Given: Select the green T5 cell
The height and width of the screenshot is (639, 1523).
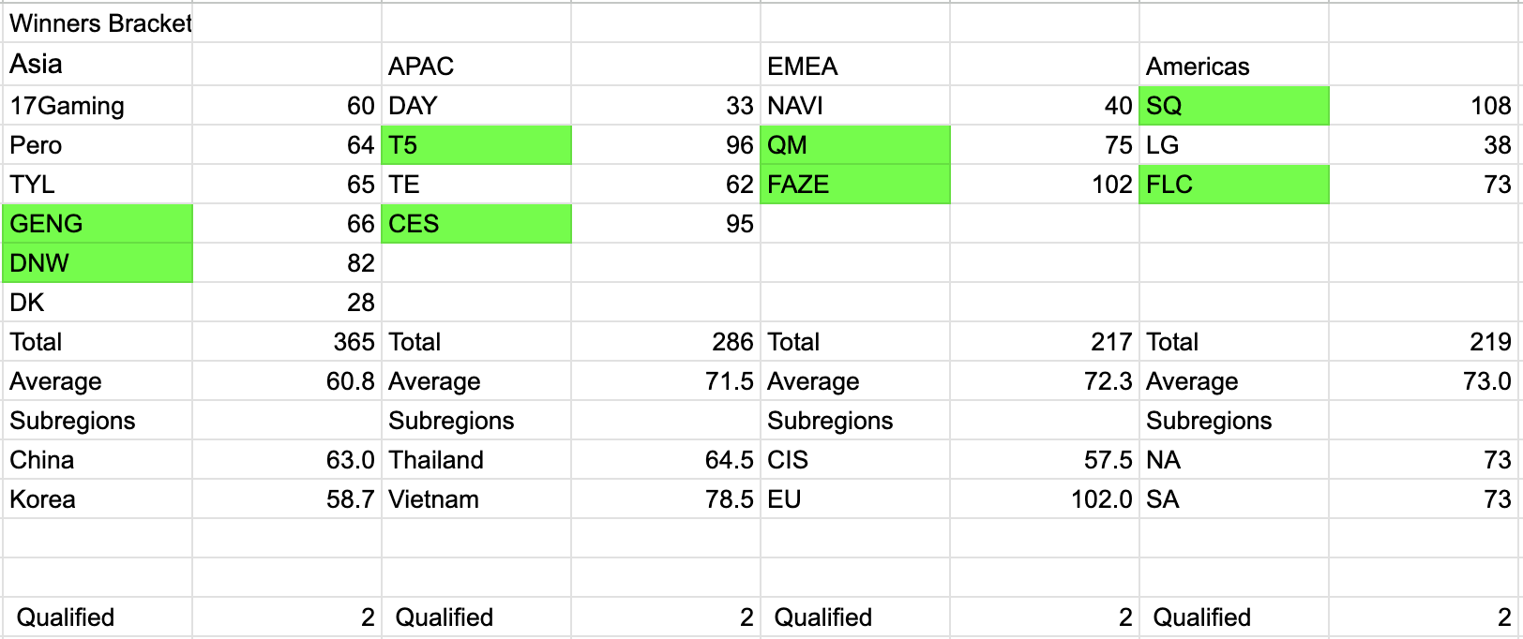Looking at the screenshot, I should tap(476, 145).
